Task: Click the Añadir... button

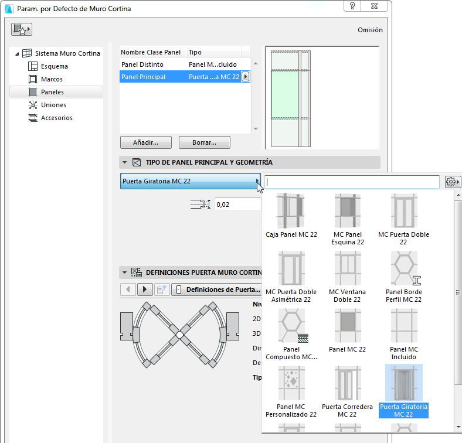Action: [x=146, y=142]
